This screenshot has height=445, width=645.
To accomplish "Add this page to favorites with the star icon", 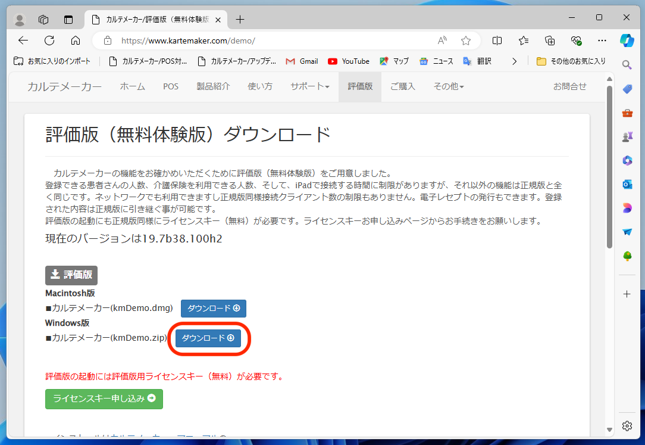I will tap(466, 41).
